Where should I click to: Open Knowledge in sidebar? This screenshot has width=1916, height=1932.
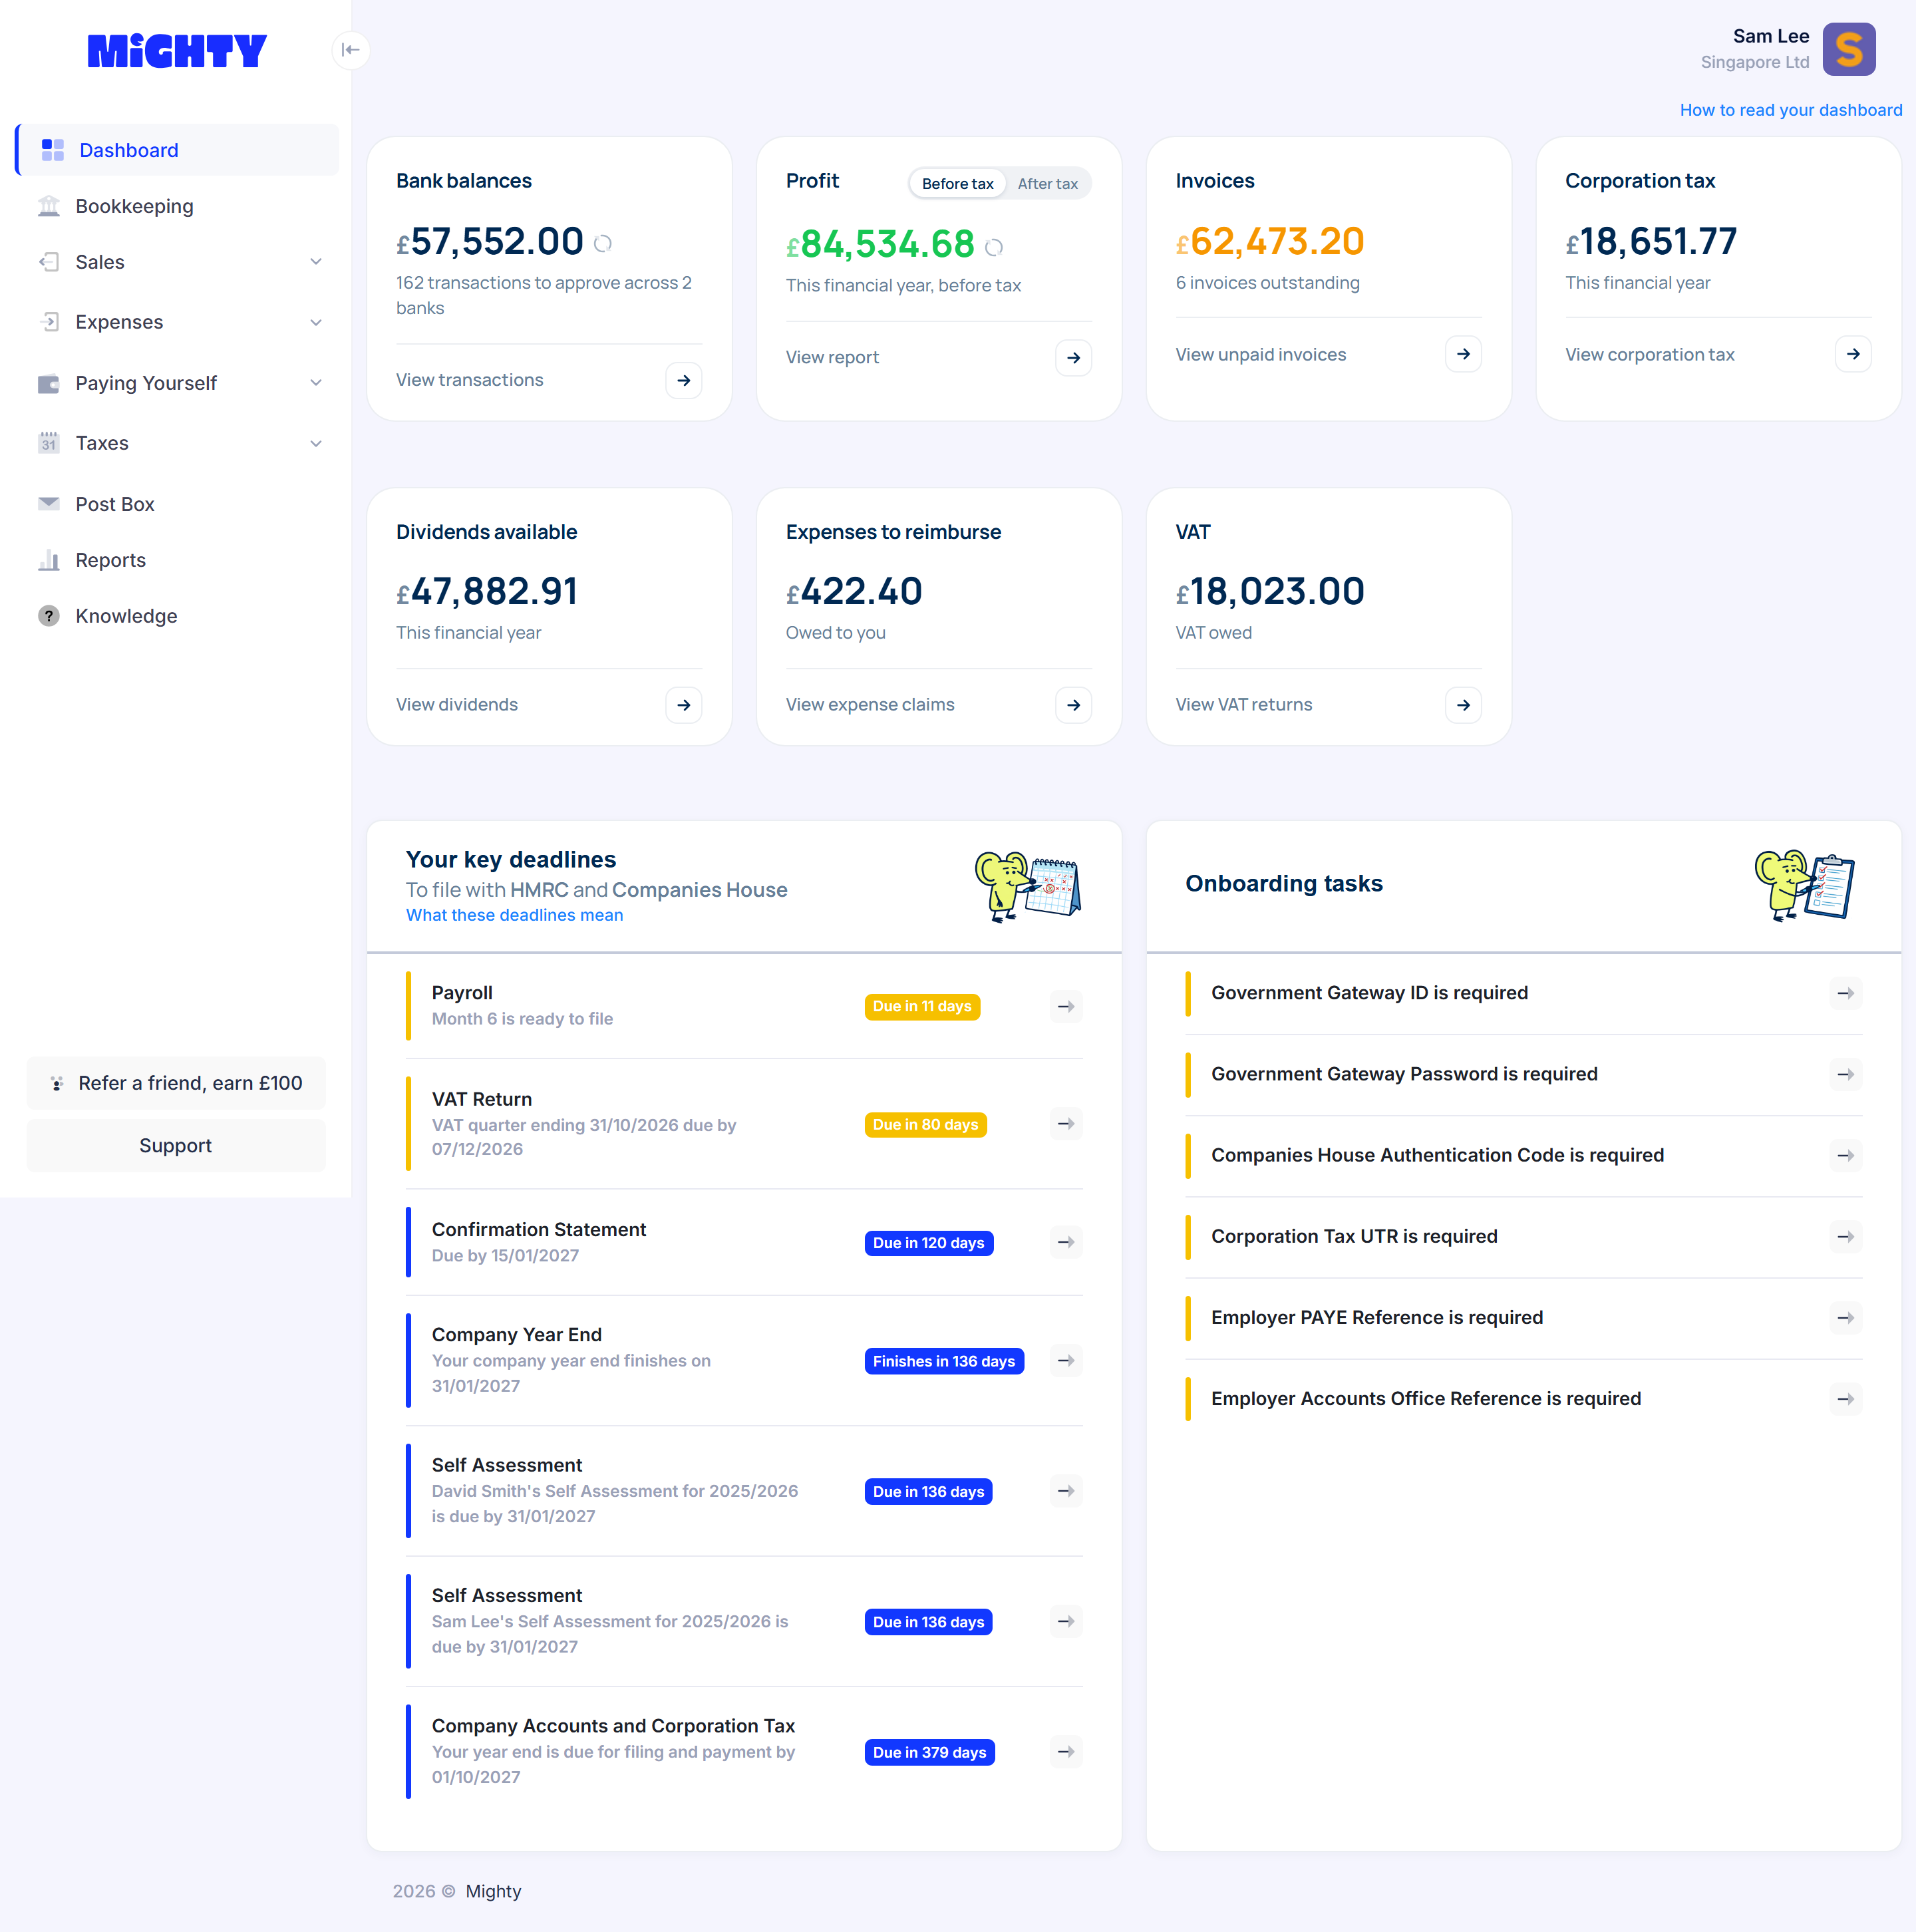(177, 616)
